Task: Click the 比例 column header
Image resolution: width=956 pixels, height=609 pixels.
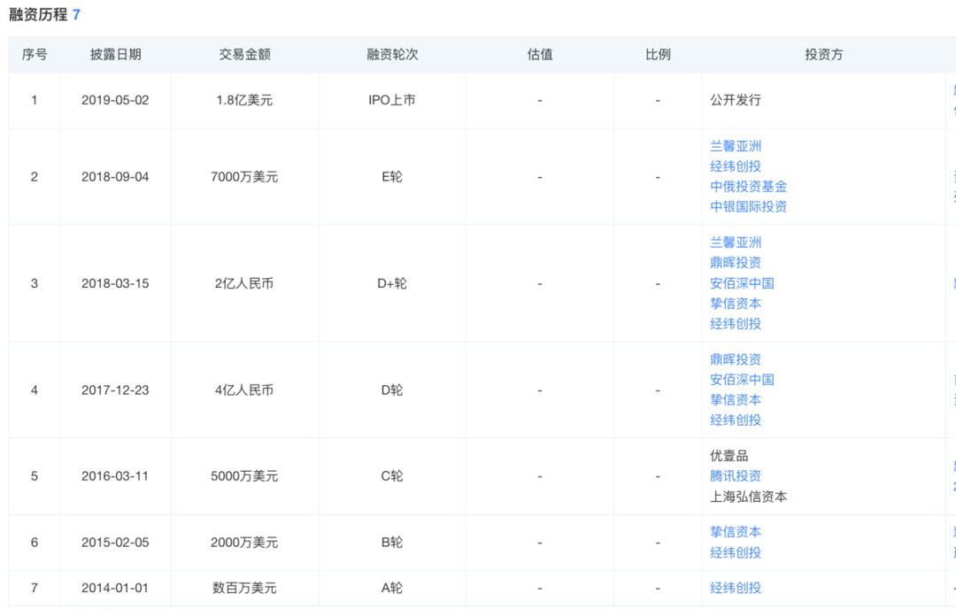Action: click(x=658, y=54)
